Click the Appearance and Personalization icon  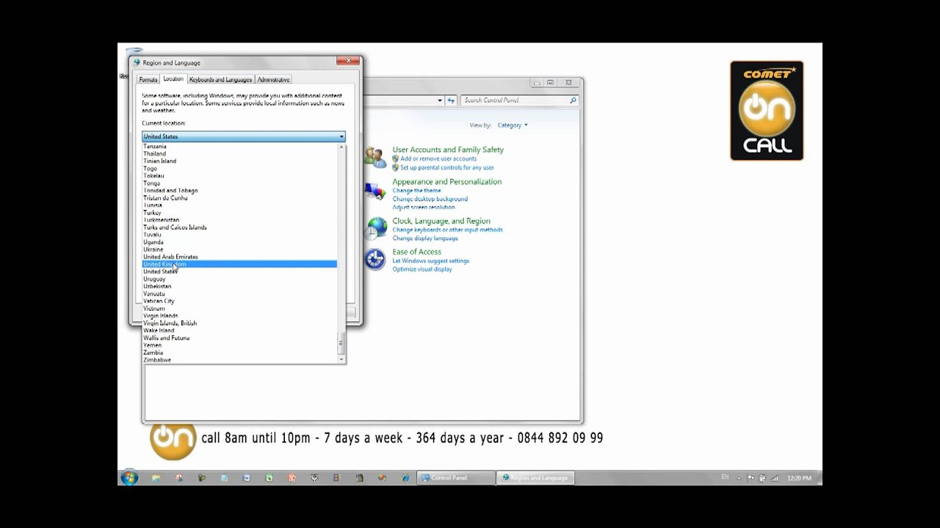[375, 192]
